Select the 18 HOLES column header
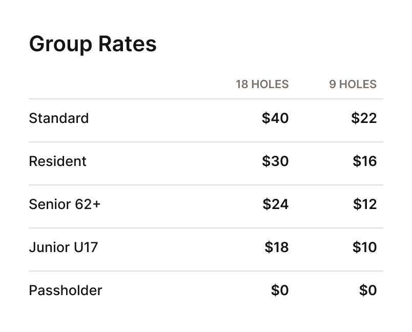412x332 pixels. (262, 85)
